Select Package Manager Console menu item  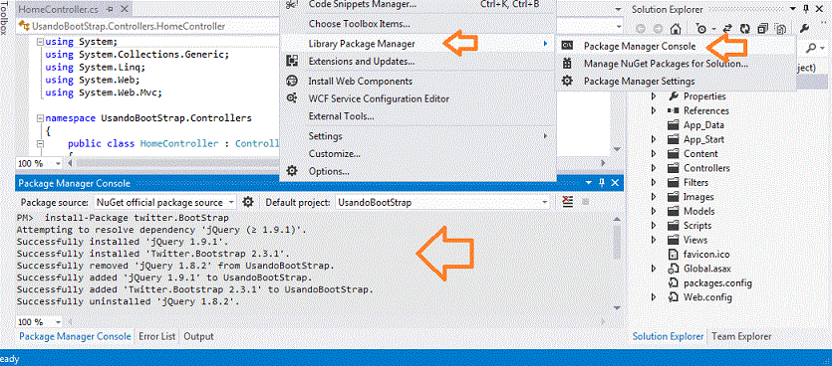coord(676,46)
